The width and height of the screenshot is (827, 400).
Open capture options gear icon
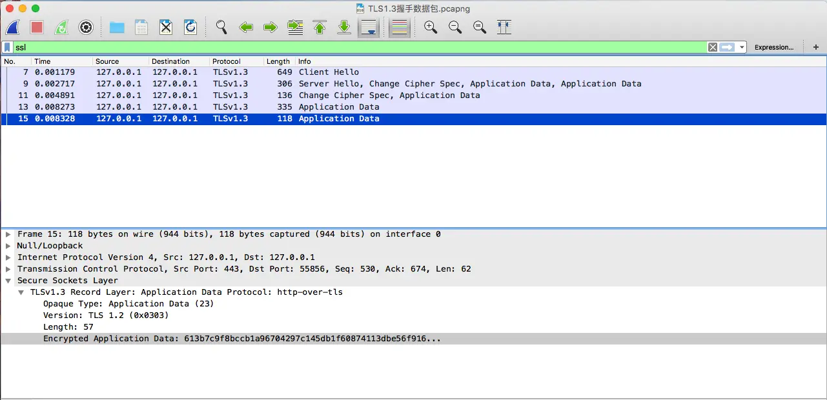tap(86, 27)
